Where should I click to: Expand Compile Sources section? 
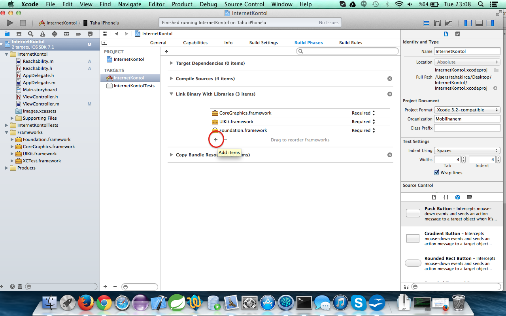click(171, 79)
